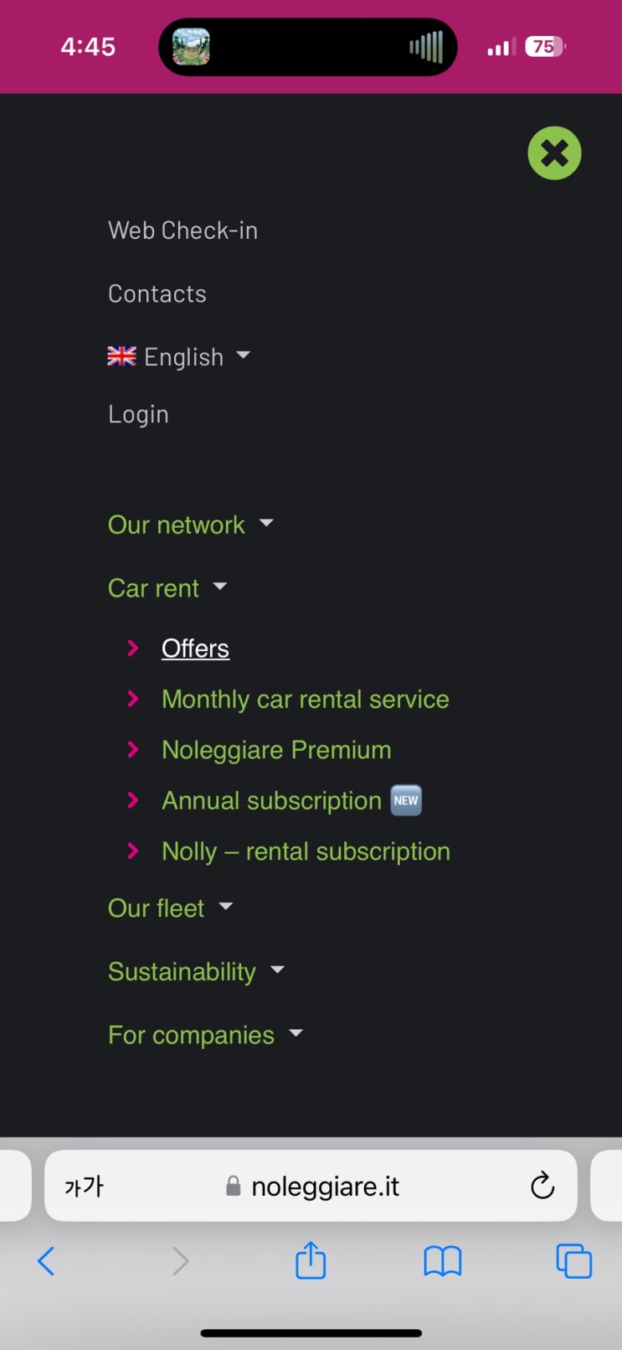Go to the Contacts page
622x1350 pixels.
point(157,294)
